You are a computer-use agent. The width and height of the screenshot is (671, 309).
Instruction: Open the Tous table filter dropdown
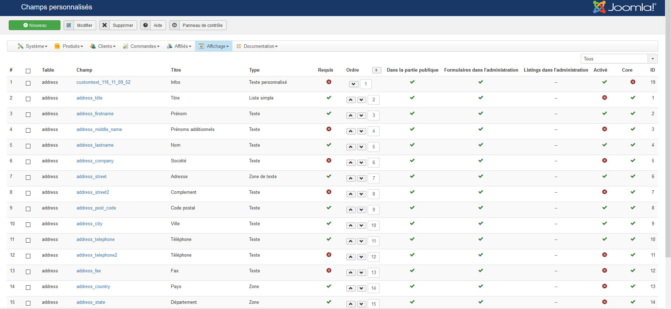pyautogui.click(x=619, y=59)
